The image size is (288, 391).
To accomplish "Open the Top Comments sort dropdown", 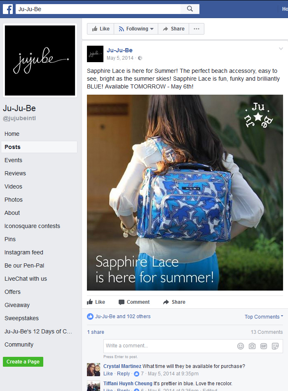I will click(264, 317).
